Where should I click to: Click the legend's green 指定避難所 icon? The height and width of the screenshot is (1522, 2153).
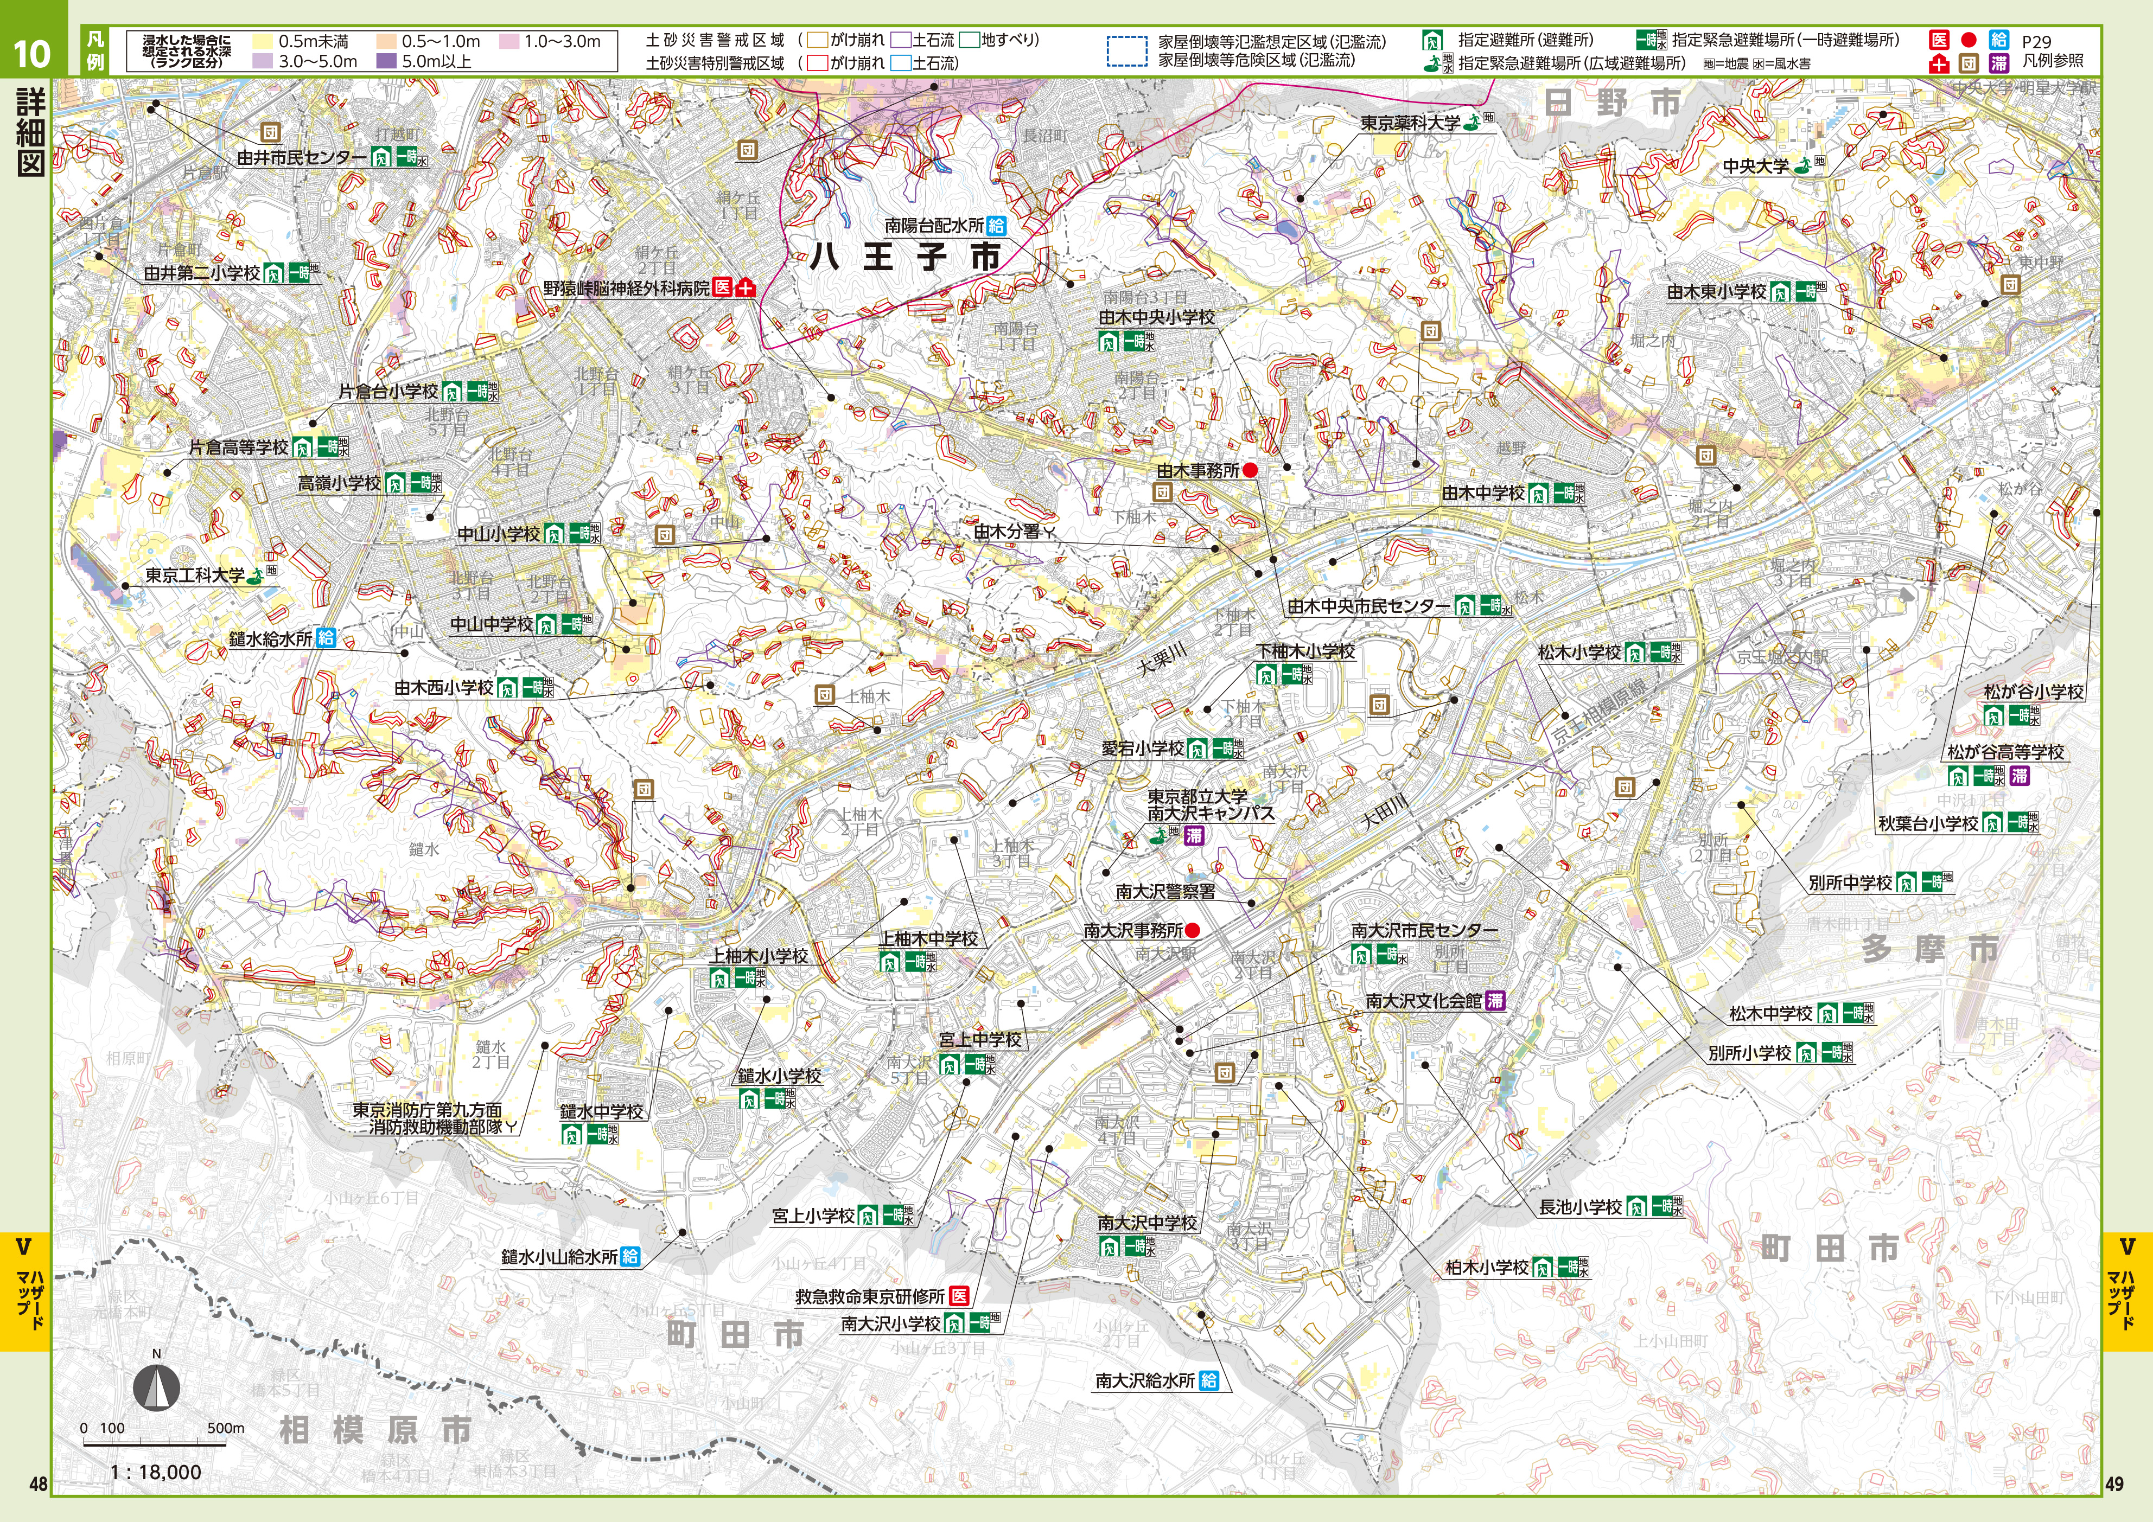click(1433, 40)
